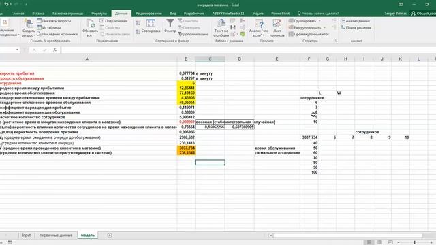Select column header A

pyautogui.click(x=87, y=59)
